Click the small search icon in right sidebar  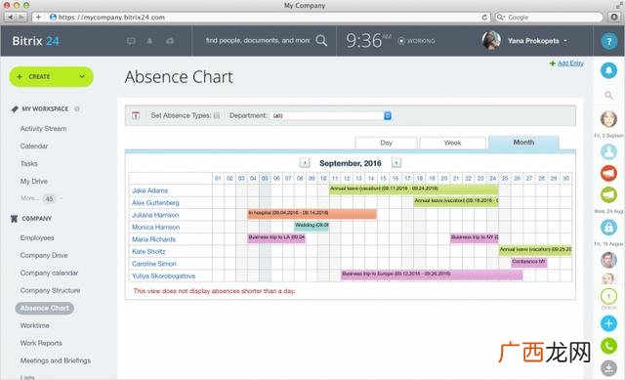click(x=608, y=96)
